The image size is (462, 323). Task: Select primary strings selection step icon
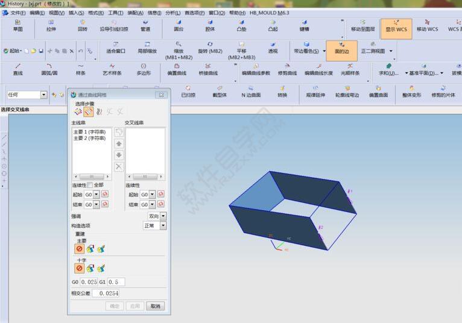[x=78, y=111]
